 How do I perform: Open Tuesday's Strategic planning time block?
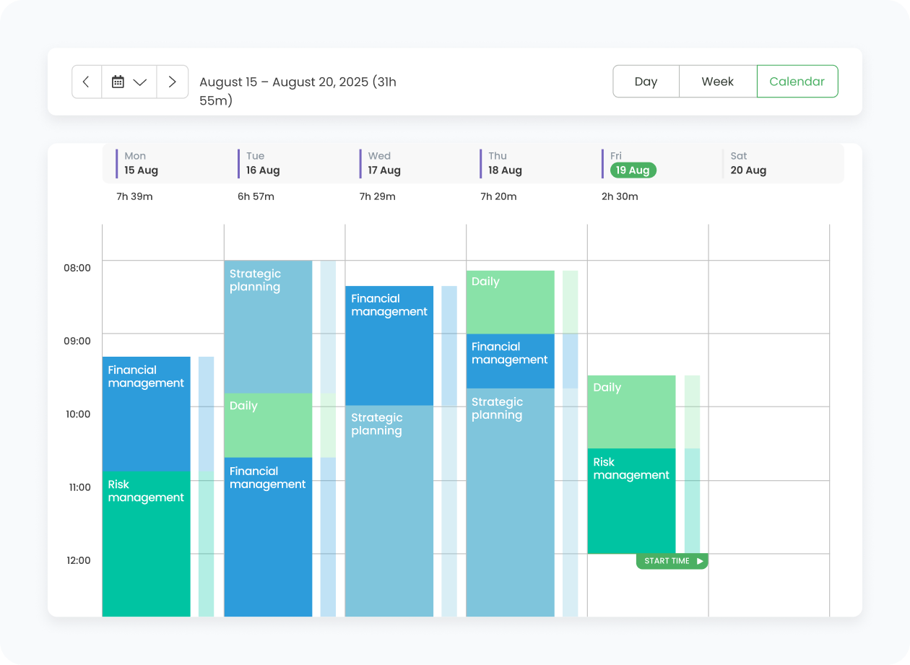click(x=268, y=326)
